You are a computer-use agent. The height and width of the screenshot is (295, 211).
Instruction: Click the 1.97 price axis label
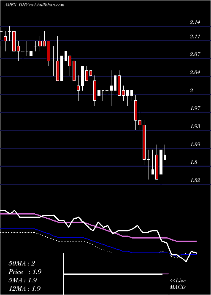pyautogui.click(x=195, y=108)
